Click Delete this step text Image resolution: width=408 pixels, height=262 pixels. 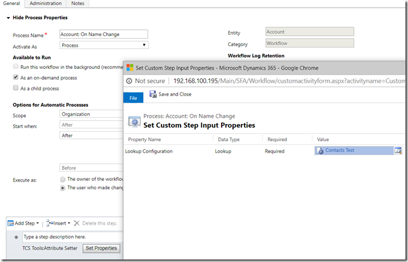pyautogui.click(x=99, y=223)
